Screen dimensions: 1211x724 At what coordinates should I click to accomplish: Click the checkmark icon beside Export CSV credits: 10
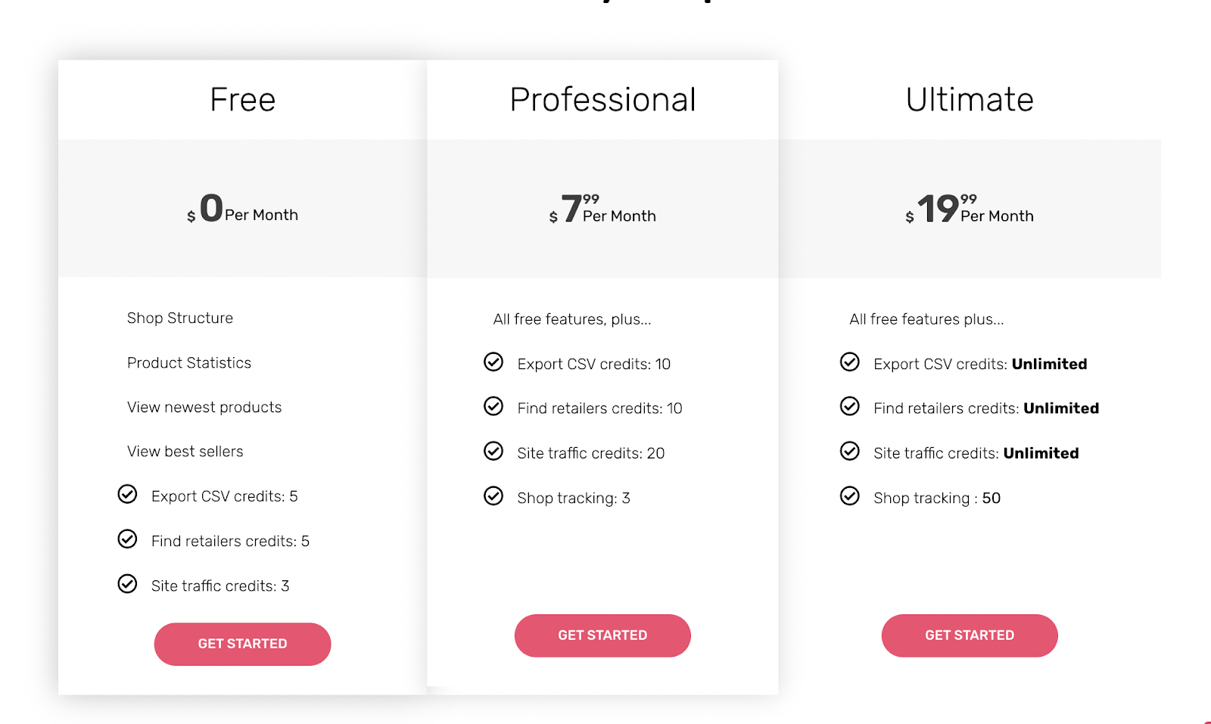pos(493,362)
